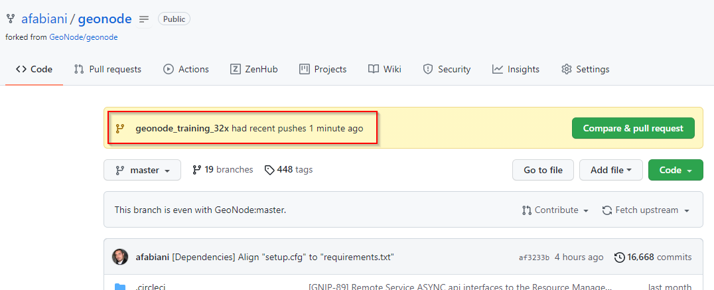Image resolution: width=714 pixels, height=290 pixels.
Task: Open the geonode repository link
Action: tap(105, 19)
